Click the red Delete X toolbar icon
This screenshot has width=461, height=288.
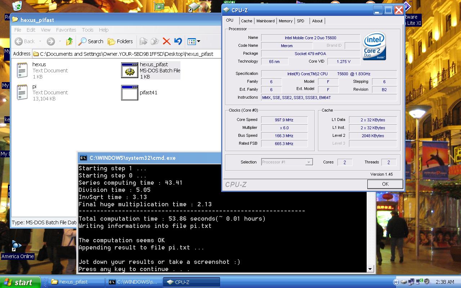(x=166, y=41)
